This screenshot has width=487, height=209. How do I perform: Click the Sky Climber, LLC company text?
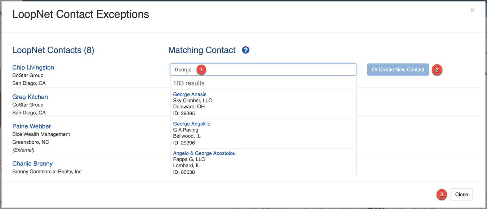tap(192, 101)
